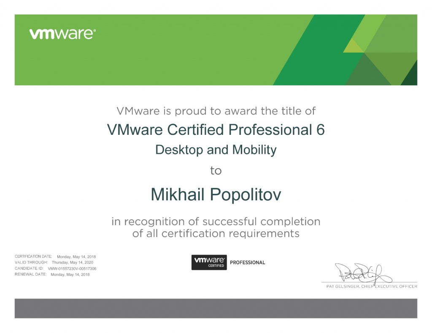Screen dimensions: 432x333
Task: Click 'CERTIFICATION DATE:' label
Action: point(33,256)
